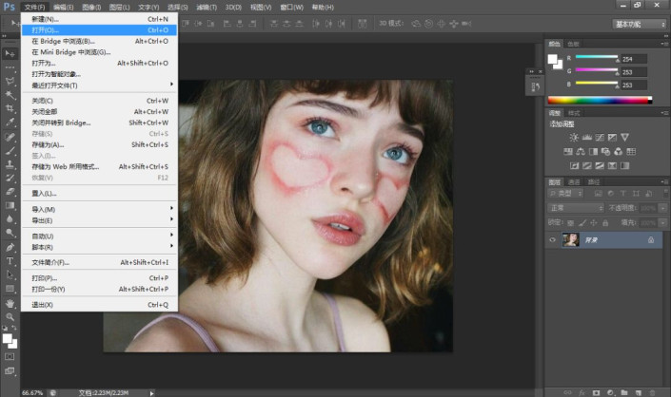The height and width of the screenshot is (397, 671).
Task: Select the Clone Stamp tool
Action: click(x=10, y=164)
